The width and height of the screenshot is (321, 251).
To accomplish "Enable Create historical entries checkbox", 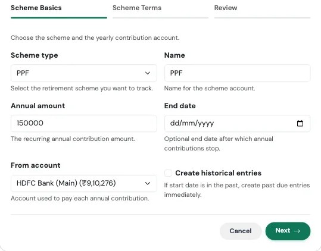I will [168, 173].
